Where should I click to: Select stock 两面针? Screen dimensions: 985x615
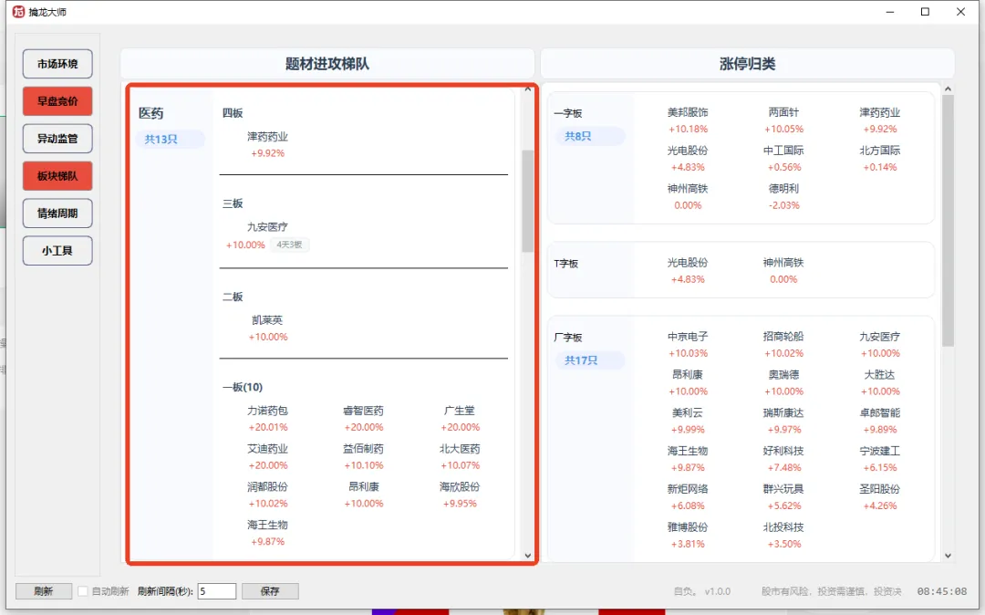tap(783, 112)
